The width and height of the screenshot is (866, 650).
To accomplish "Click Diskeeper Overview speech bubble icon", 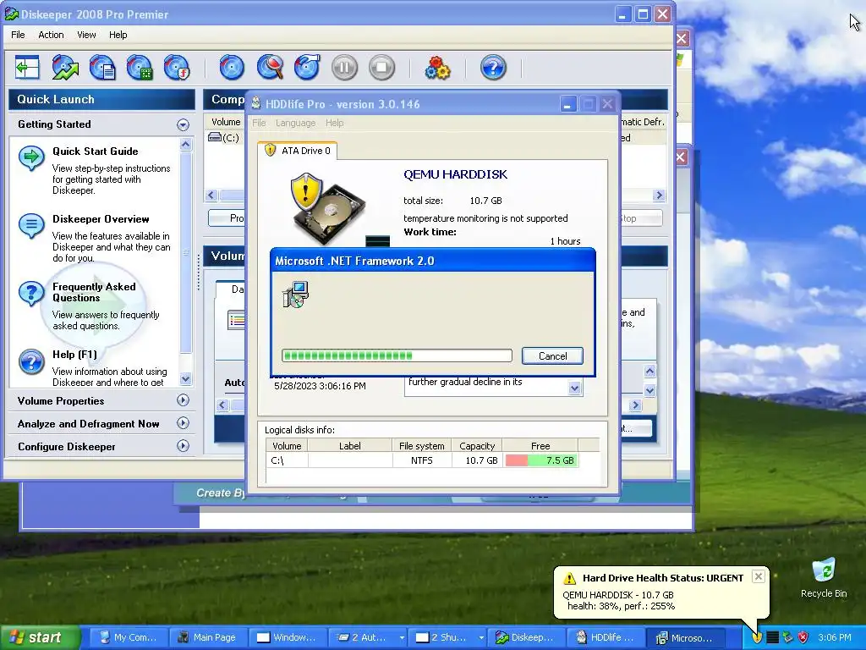I will 31,226.
